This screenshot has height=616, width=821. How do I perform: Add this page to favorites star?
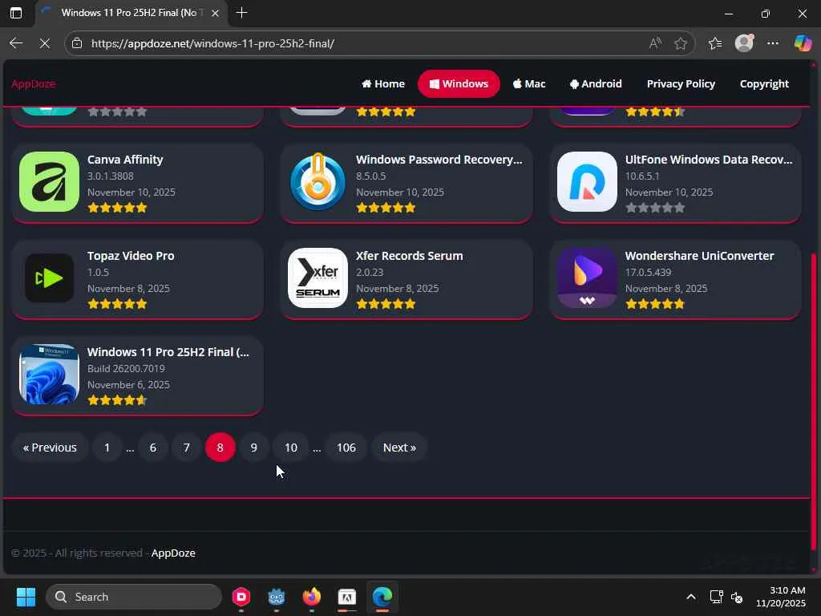tap(681, 43)
